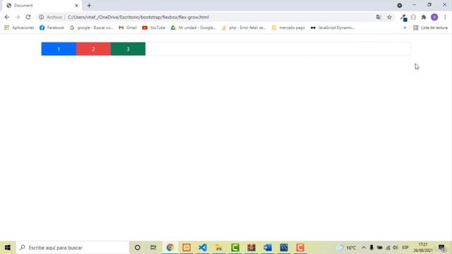Open the translate page icon
452x254 pixels.
pos(379,17)
